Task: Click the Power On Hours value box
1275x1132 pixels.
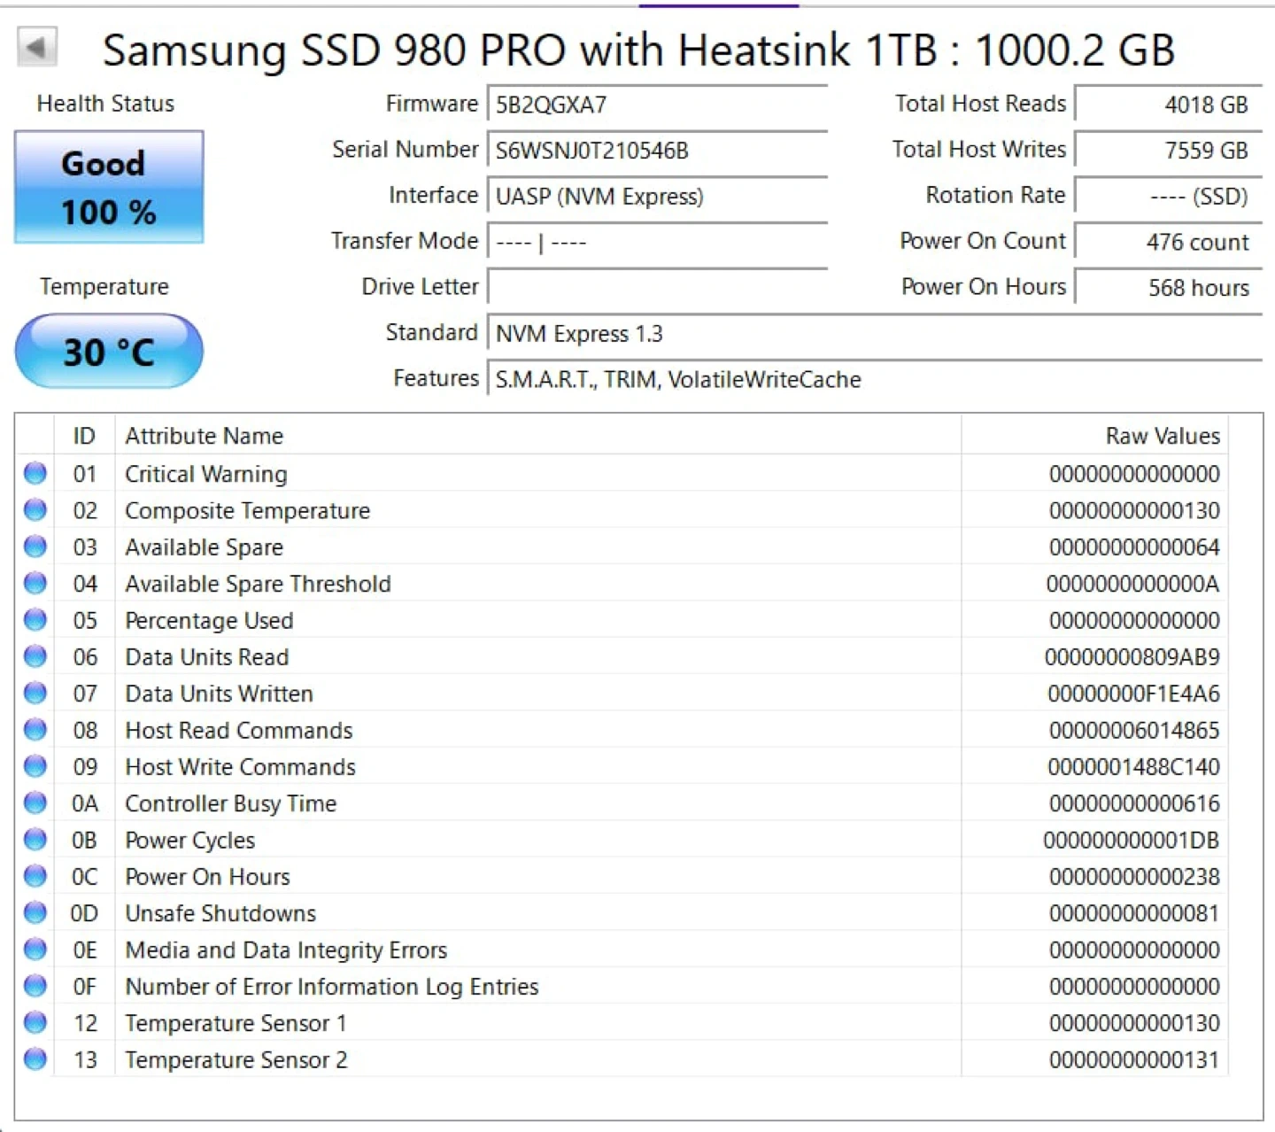Action: coord(1167,288)
